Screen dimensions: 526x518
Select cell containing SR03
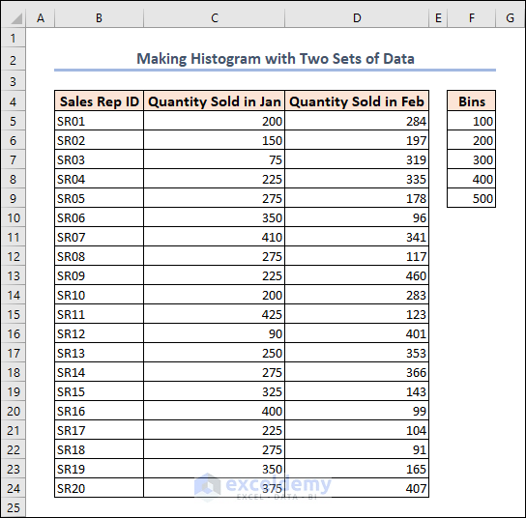pyautogui.click(x=99, y=159)
